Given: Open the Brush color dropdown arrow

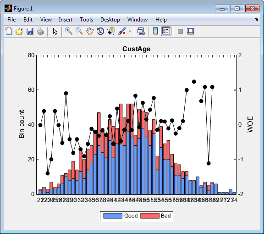Looking at the screenshot, I should click(130, 31).
